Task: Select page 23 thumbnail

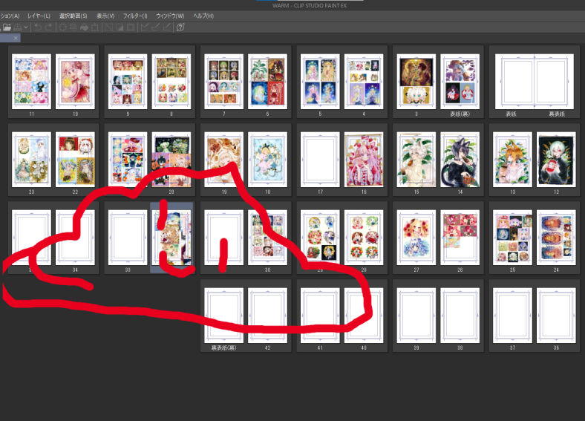Action: click(31, 160)
